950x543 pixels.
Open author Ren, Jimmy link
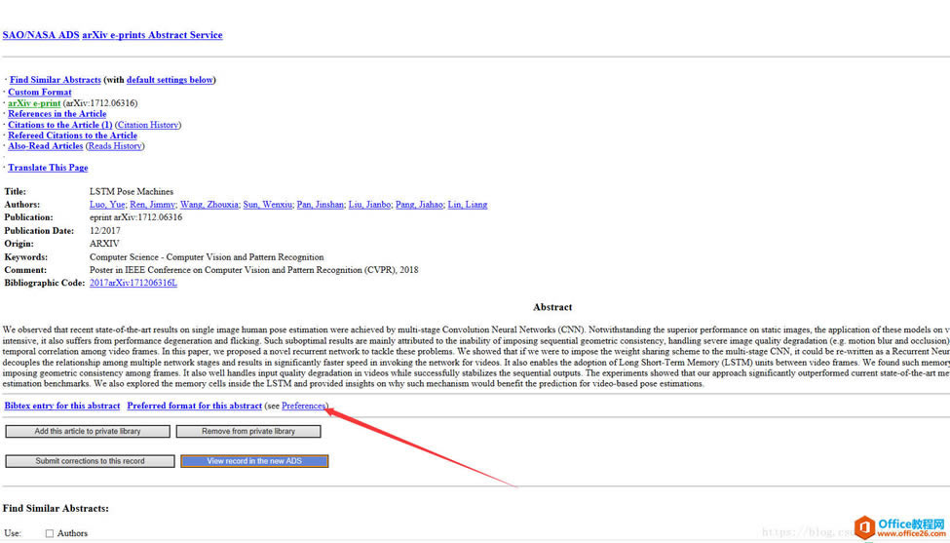(x=152, y=205)
